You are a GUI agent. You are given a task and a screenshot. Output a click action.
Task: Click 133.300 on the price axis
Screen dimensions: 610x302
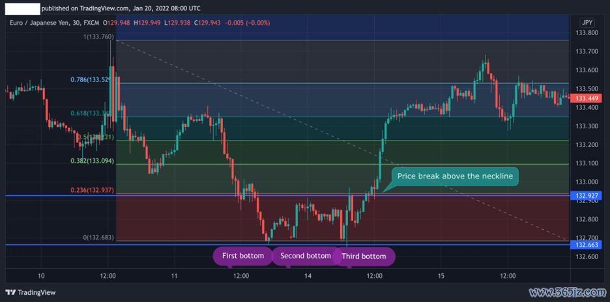pyautogui.click(x=587, y=126)
